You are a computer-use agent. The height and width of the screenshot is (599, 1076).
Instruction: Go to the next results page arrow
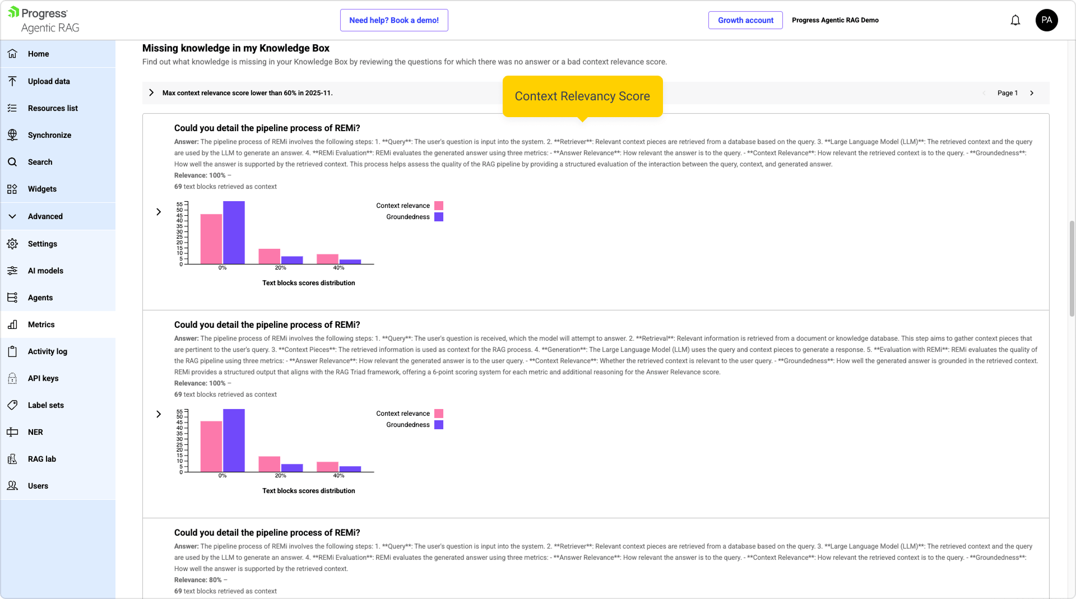(x=1032, y=93)
